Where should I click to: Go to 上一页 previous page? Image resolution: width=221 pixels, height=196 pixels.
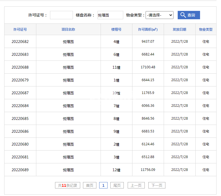[136, 185]
